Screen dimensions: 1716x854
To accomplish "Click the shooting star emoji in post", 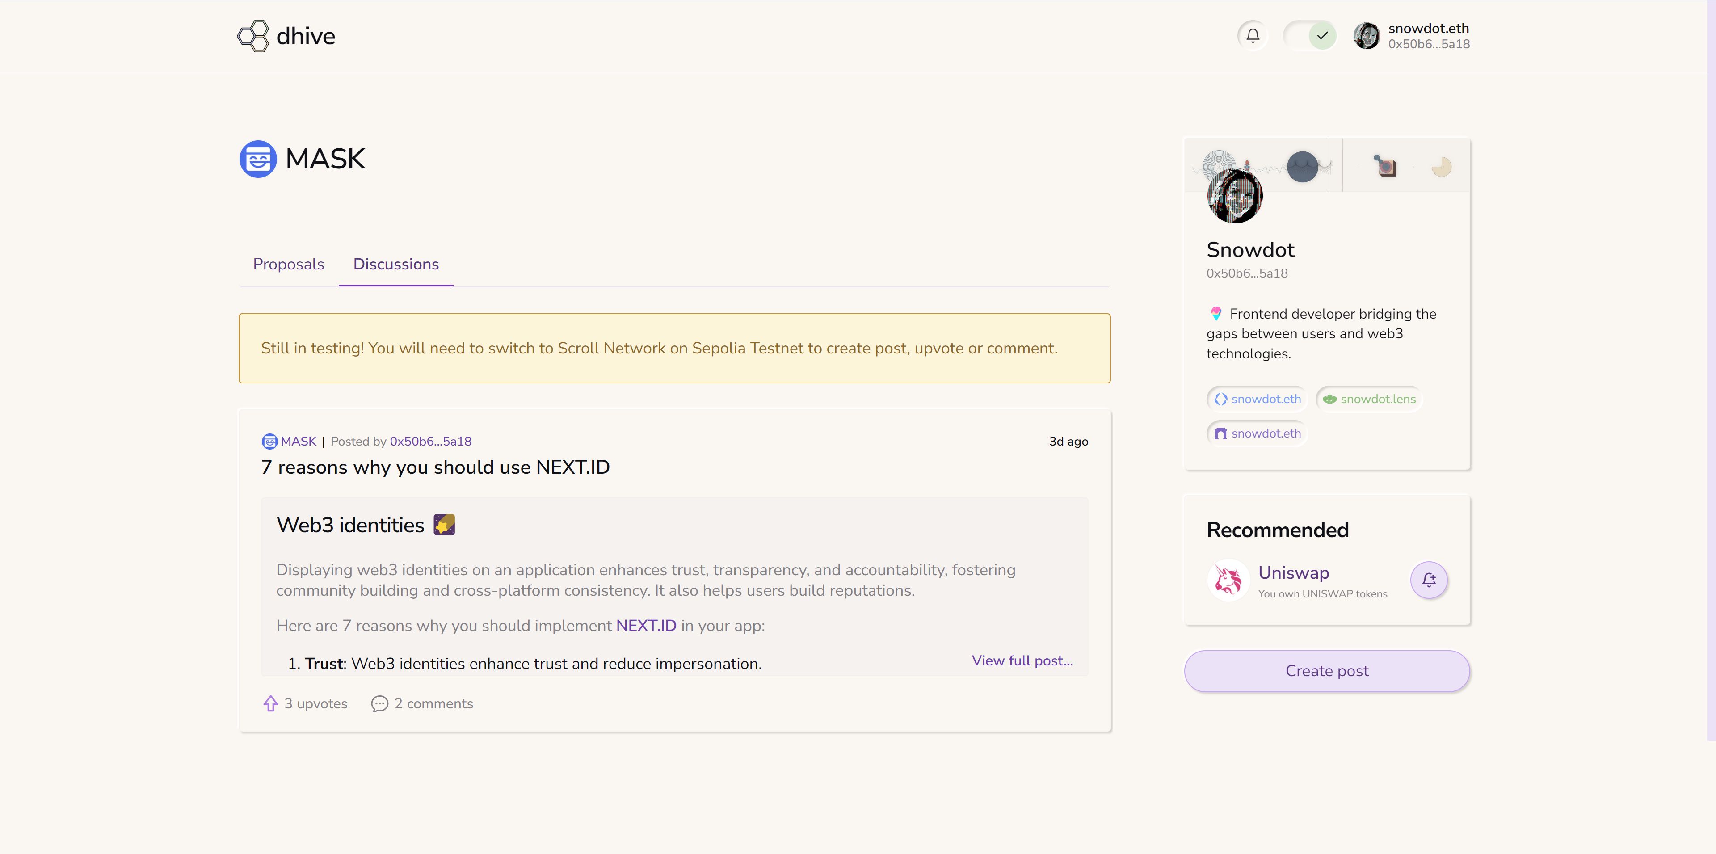I will point(444,525).
